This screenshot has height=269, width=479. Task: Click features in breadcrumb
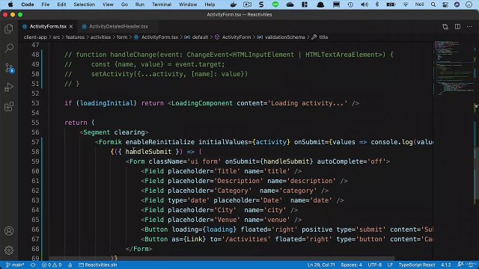75,37
